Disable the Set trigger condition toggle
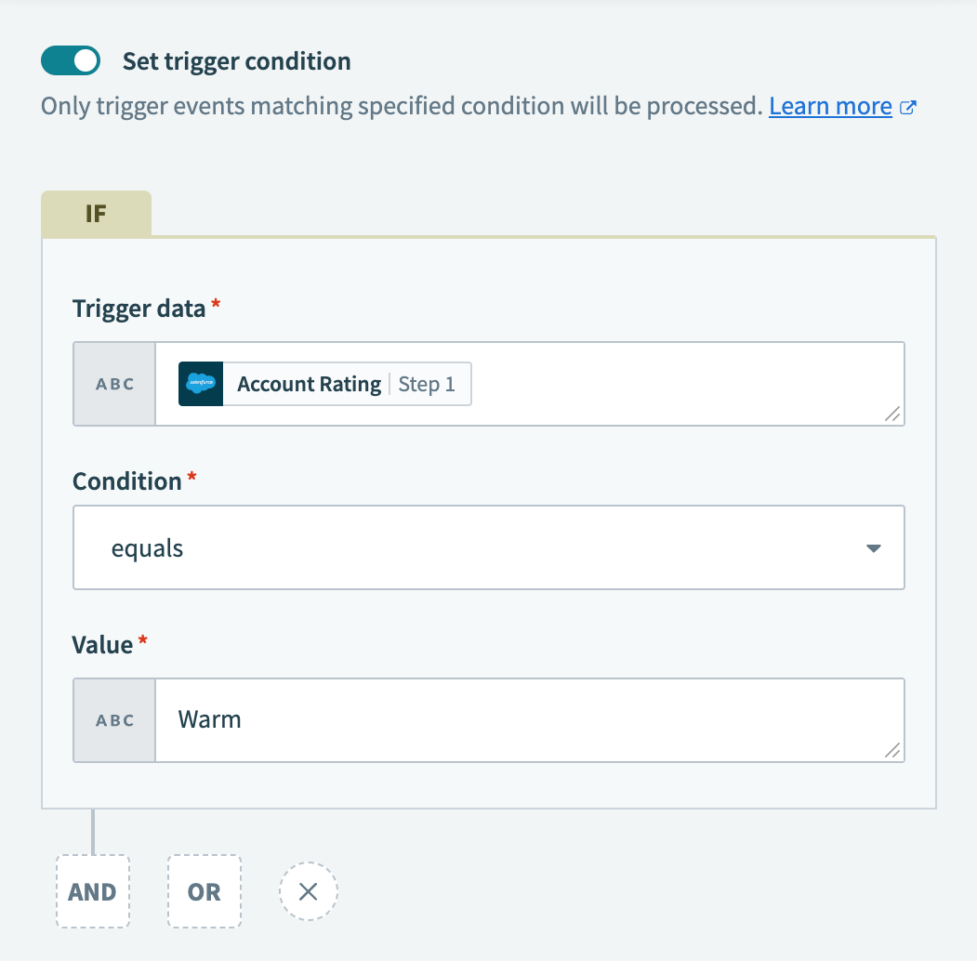The height and width of the screenshot is (961, 977). pos(70,59)
